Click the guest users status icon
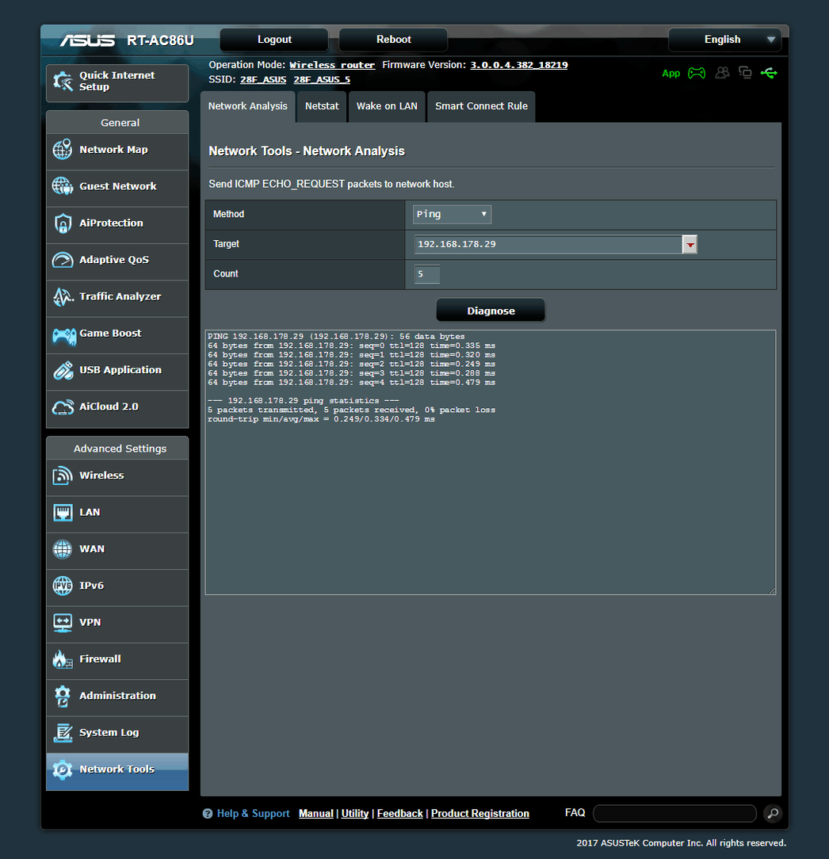 [722, 72]
